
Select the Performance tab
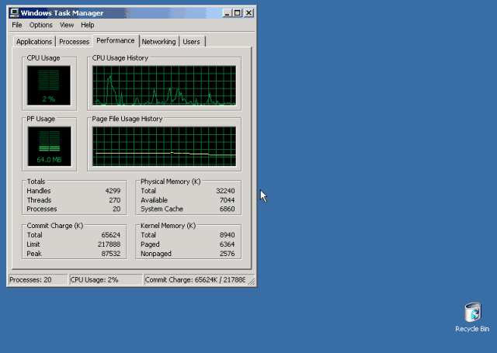point(116,40)
